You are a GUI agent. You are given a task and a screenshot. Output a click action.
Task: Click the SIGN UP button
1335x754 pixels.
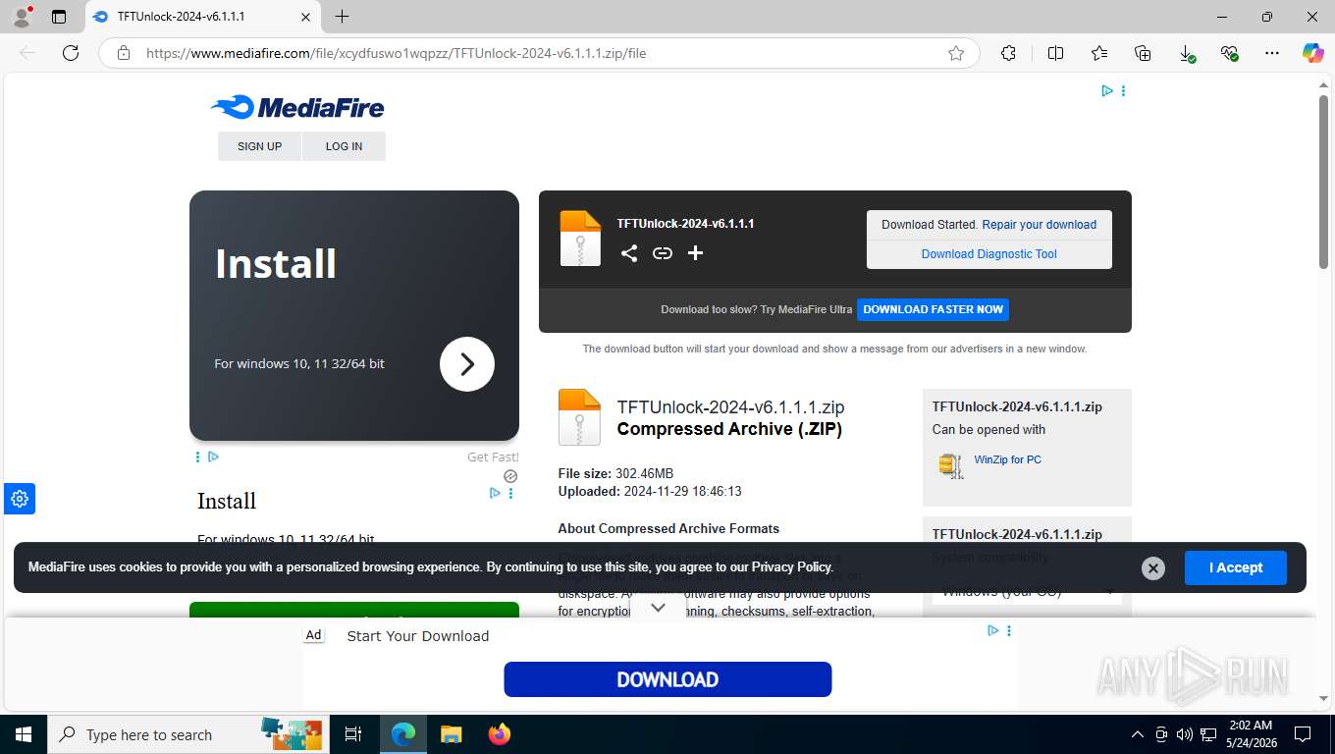[x=259, y=146]
